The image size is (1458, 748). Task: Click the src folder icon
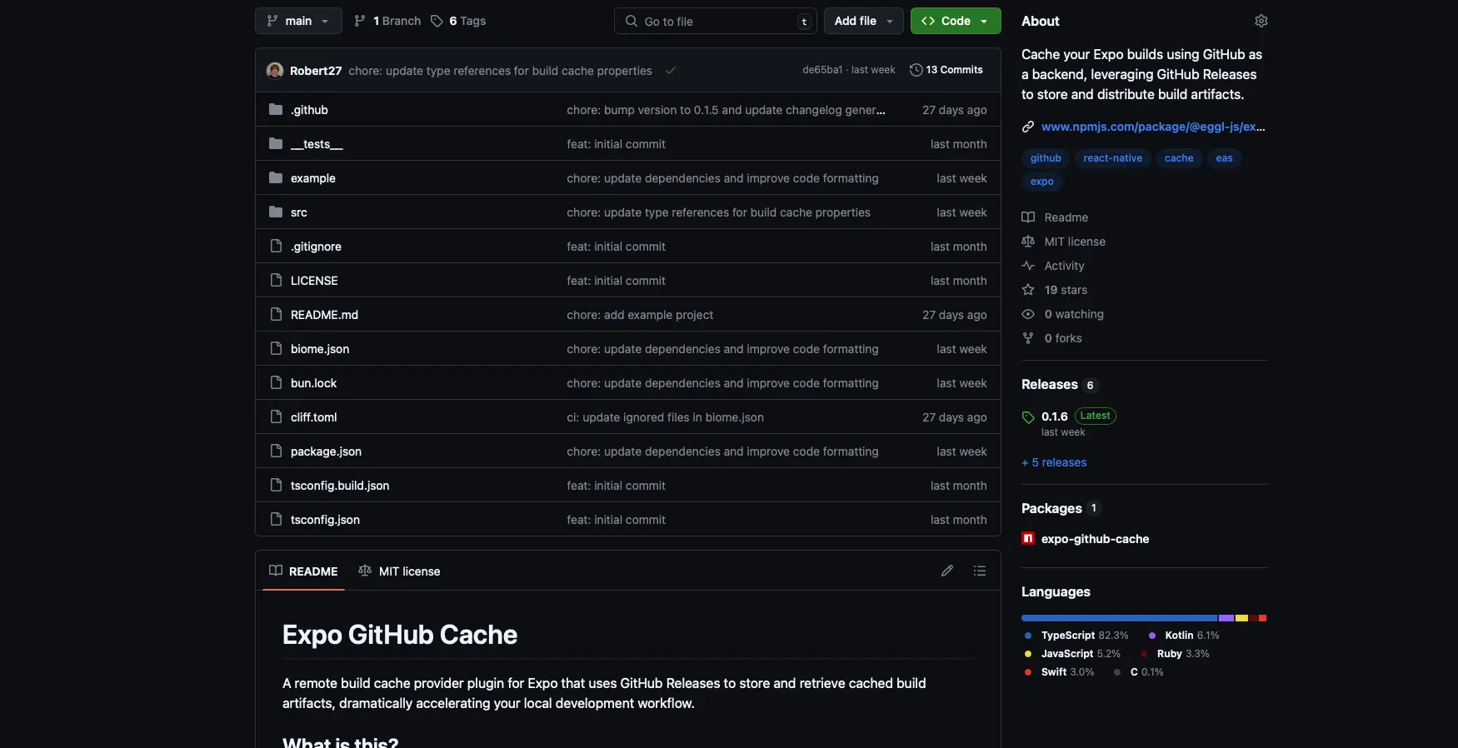click(x=276, y=212)
